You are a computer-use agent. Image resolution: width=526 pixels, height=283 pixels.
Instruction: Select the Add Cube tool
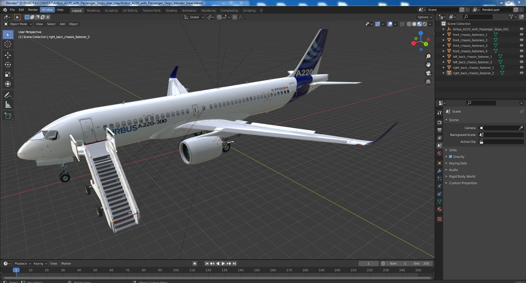(x=8, y=116)
